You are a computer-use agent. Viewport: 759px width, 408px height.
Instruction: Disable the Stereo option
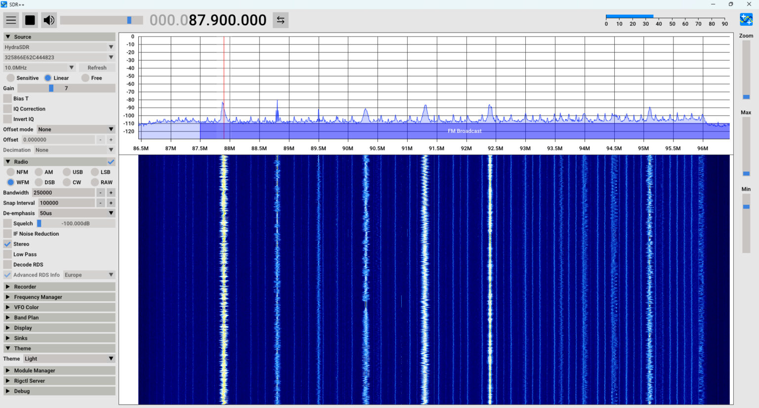[7, 244]
